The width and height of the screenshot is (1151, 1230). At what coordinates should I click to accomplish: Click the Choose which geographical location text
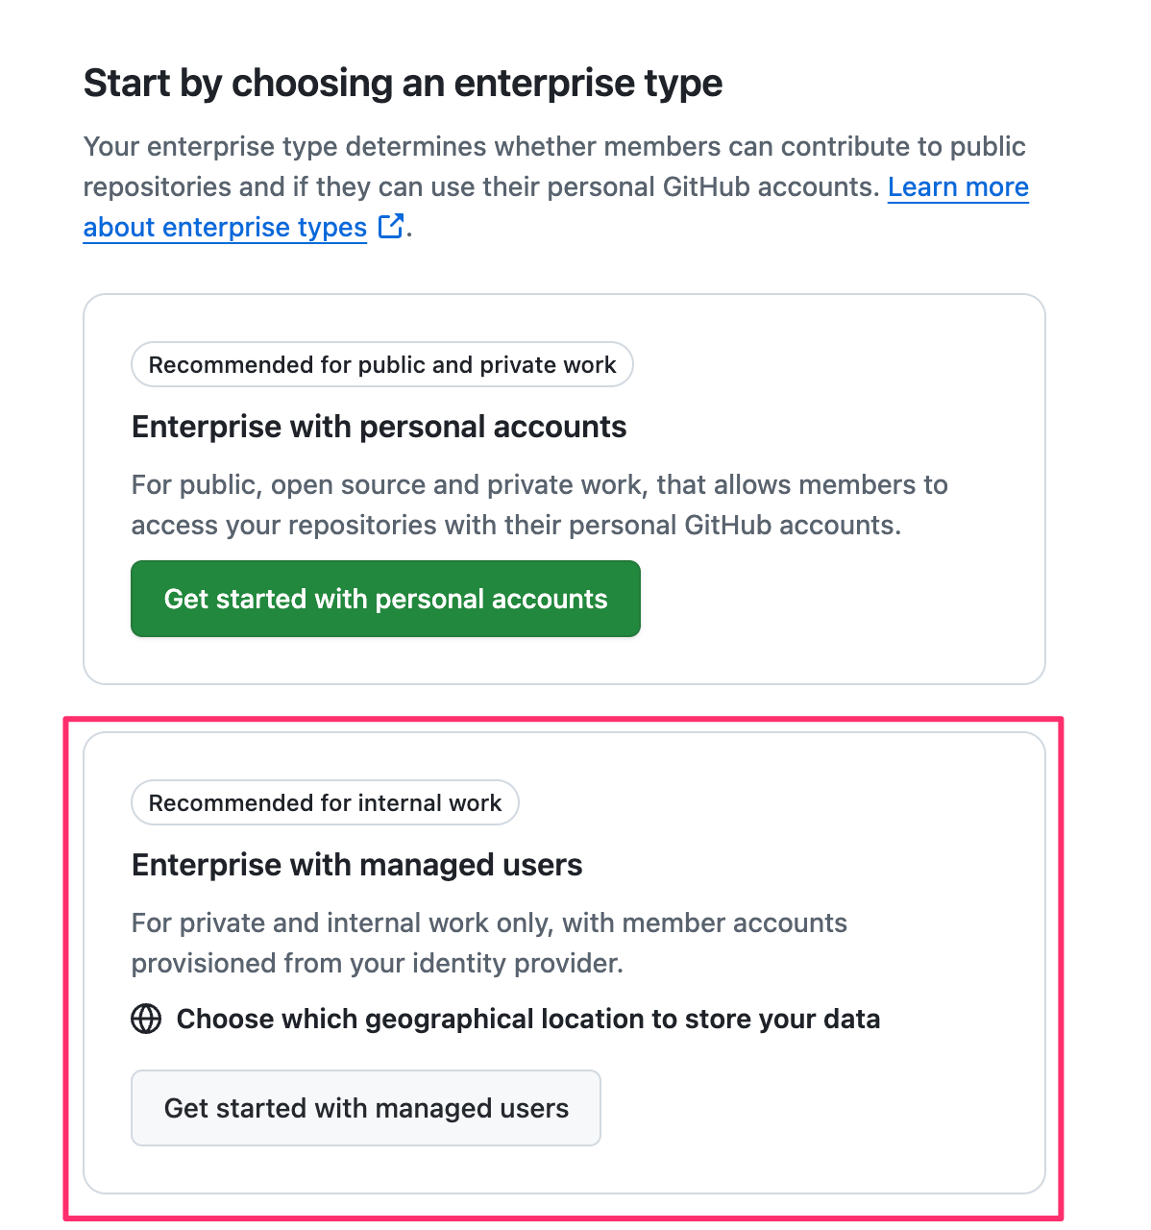tap(527, 1019)
